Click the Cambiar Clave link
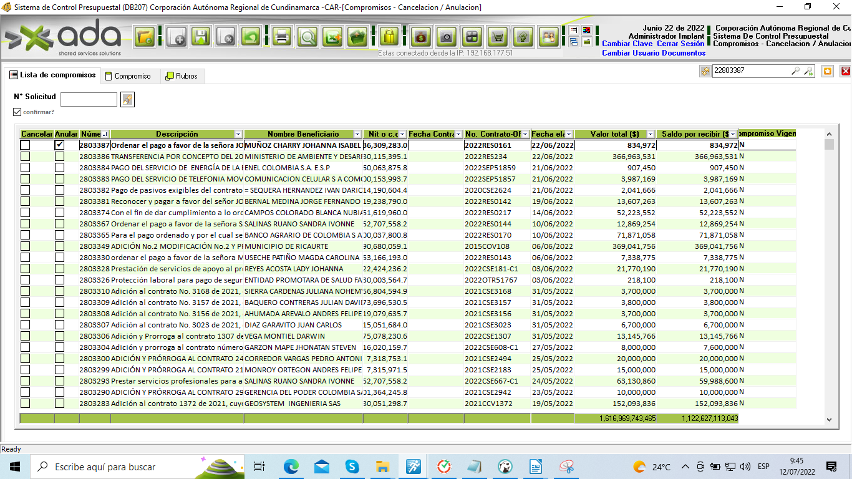 tap(627, 44)
